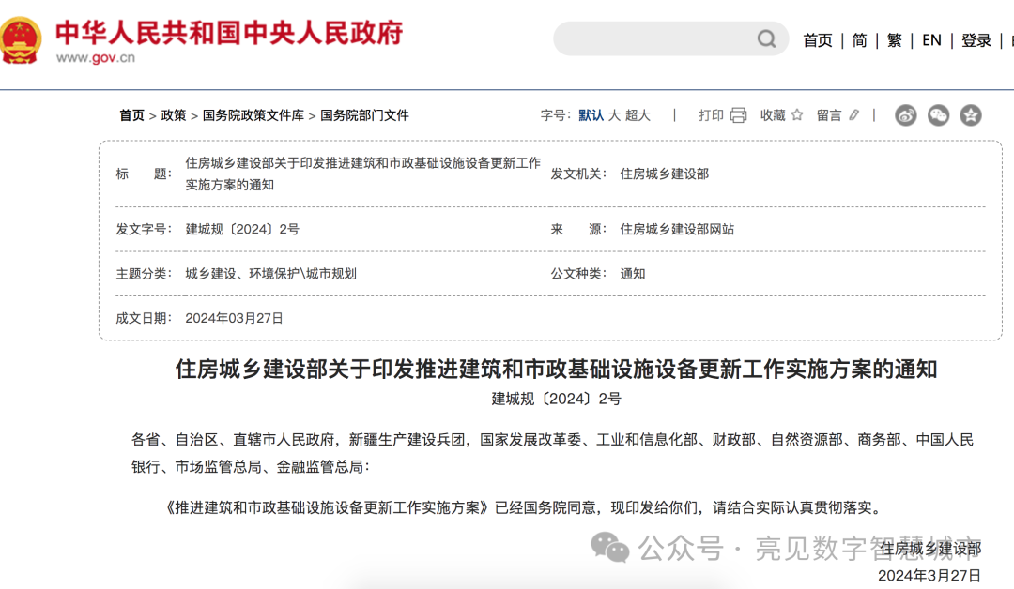
Task: Click the rightmost circular share icon
Action: pos(971,114)
